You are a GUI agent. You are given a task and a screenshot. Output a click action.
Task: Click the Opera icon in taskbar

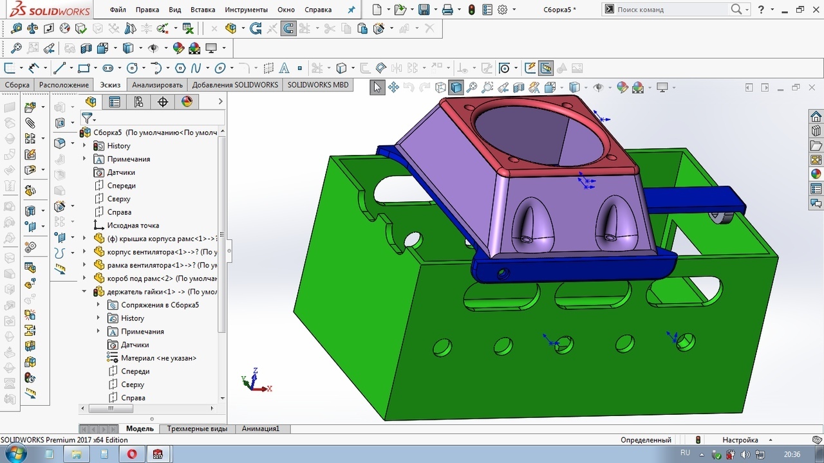[x=132, y=454]
